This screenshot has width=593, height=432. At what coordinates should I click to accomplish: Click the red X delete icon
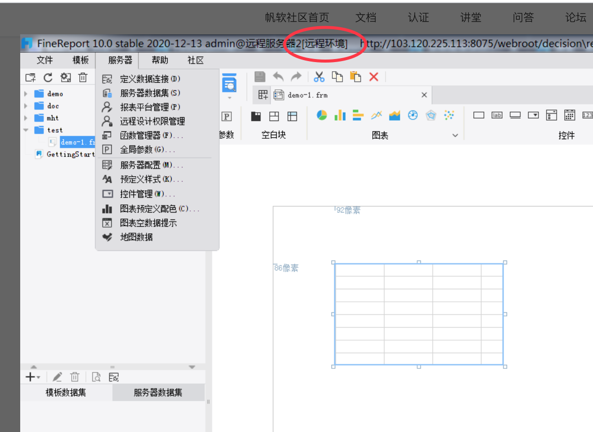pyautogui.click(x=374, y=77)
